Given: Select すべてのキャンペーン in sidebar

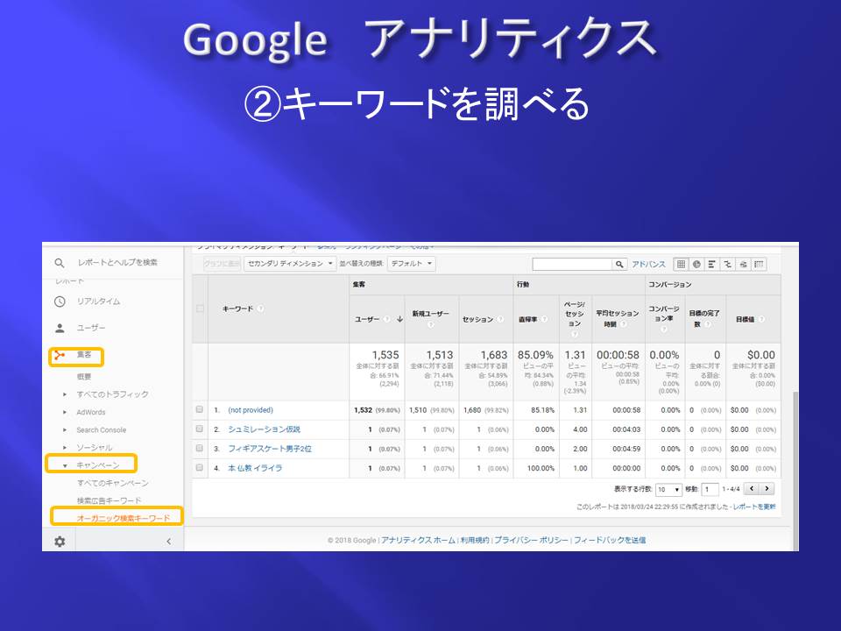Looking at the screenshot, I should (113, 483).
